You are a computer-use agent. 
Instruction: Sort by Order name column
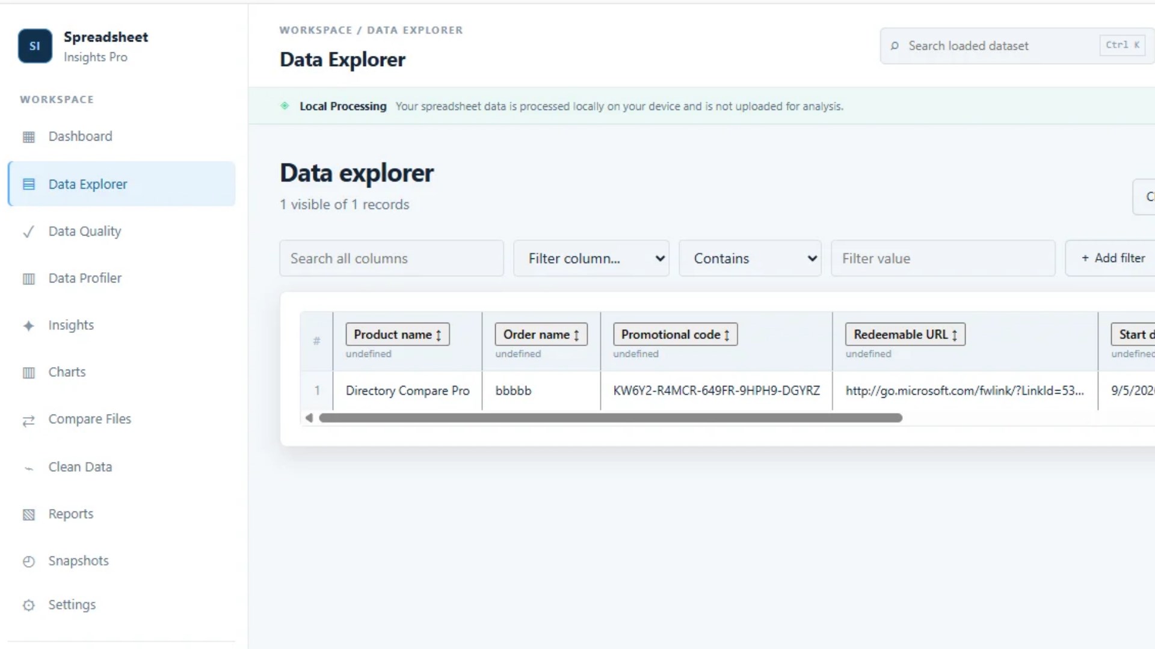point(541,334)
